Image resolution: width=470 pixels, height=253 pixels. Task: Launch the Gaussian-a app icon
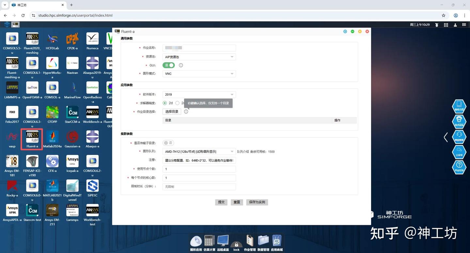[72, 137]
